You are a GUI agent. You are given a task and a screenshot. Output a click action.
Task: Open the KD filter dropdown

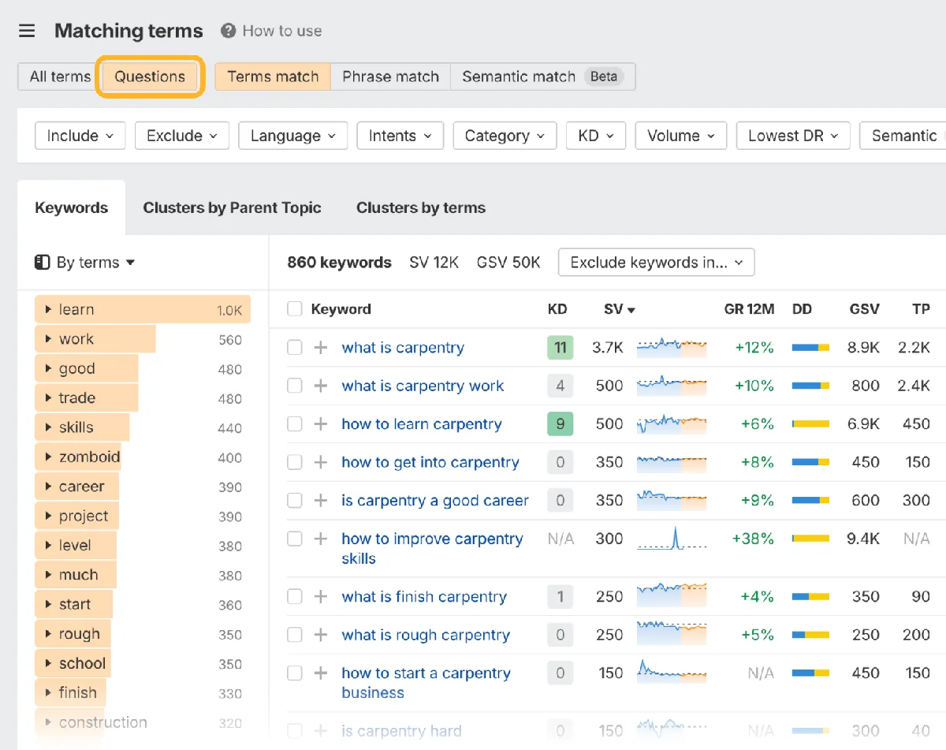point(596,136)
